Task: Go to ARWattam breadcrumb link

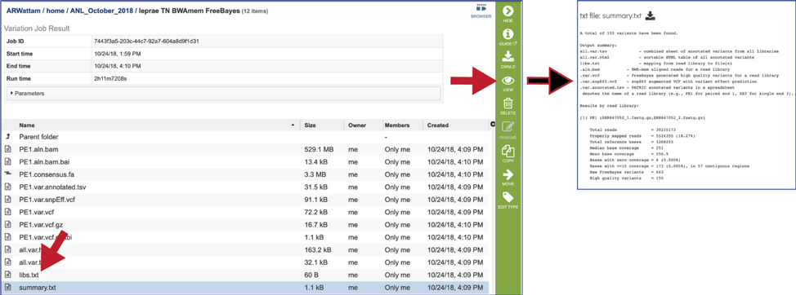Action: coord(24,11)
